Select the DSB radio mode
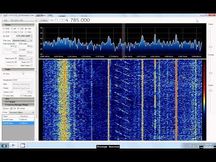This screenshot has width=216, height=162. [14, 32]
